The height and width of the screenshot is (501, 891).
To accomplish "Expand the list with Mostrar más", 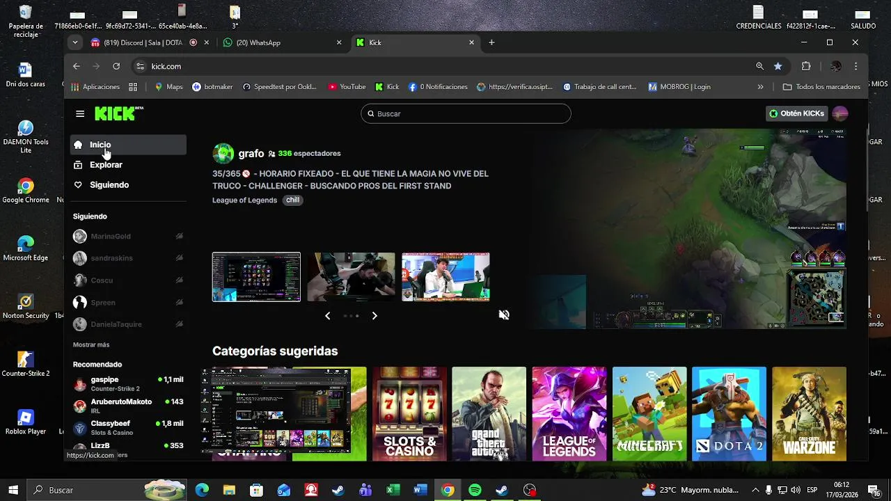I will pos(91,345).
